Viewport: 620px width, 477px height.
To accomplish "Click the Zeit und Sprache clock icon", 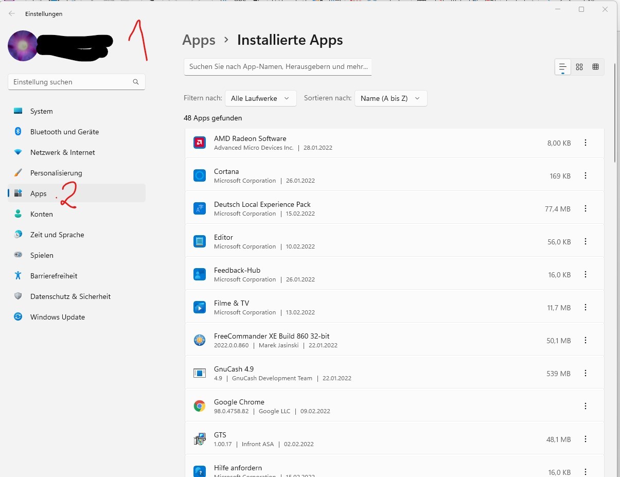I will pos(18,235).
